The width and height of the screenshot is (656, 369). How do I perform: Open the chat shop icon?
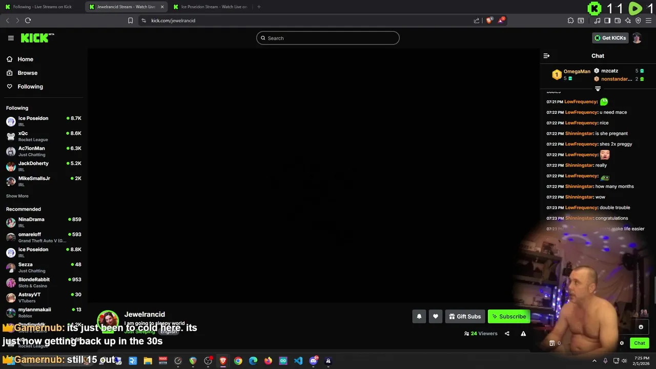click(x=552, y=343)
